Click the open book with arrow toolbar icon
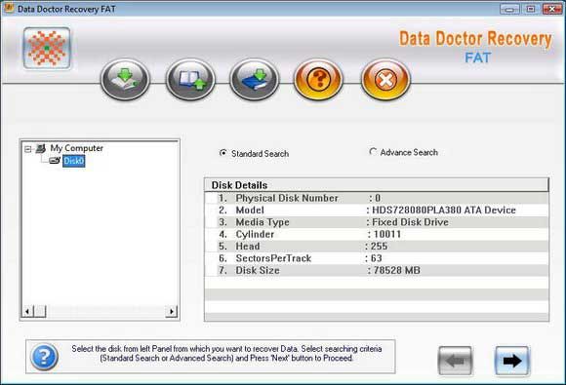This screenshot has height=385, width=566. click(190, 80)
